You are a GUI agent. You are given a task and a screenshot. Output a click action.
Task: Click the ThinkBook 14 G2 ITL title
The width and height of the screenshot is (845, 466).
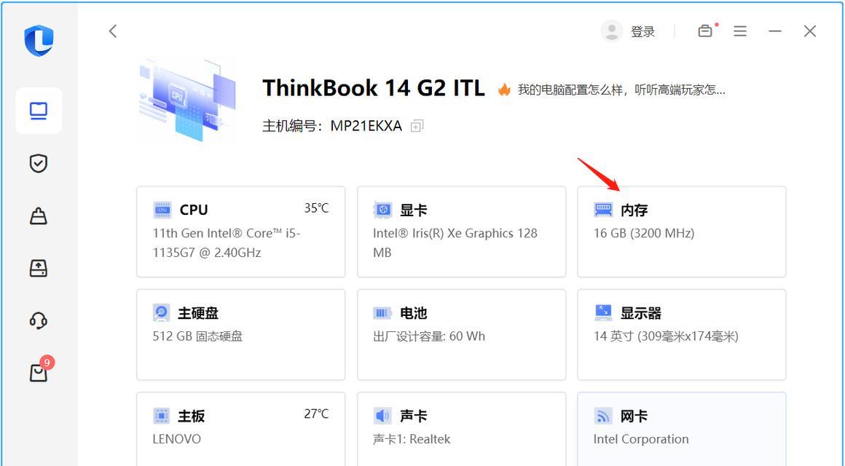(374, 88)
